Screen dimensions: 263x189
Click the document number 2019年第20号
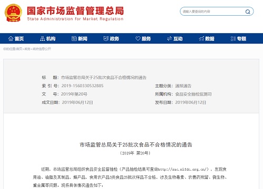tap(74, 94)
